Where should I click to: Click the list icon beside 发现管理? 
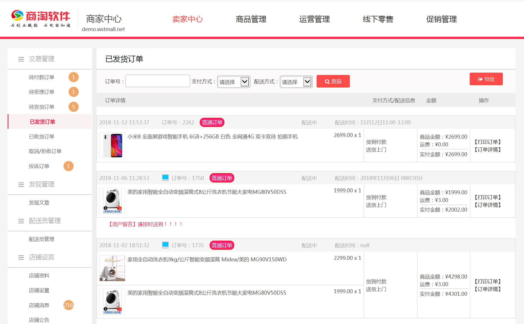pyautogui.click(x=21, y=184)
